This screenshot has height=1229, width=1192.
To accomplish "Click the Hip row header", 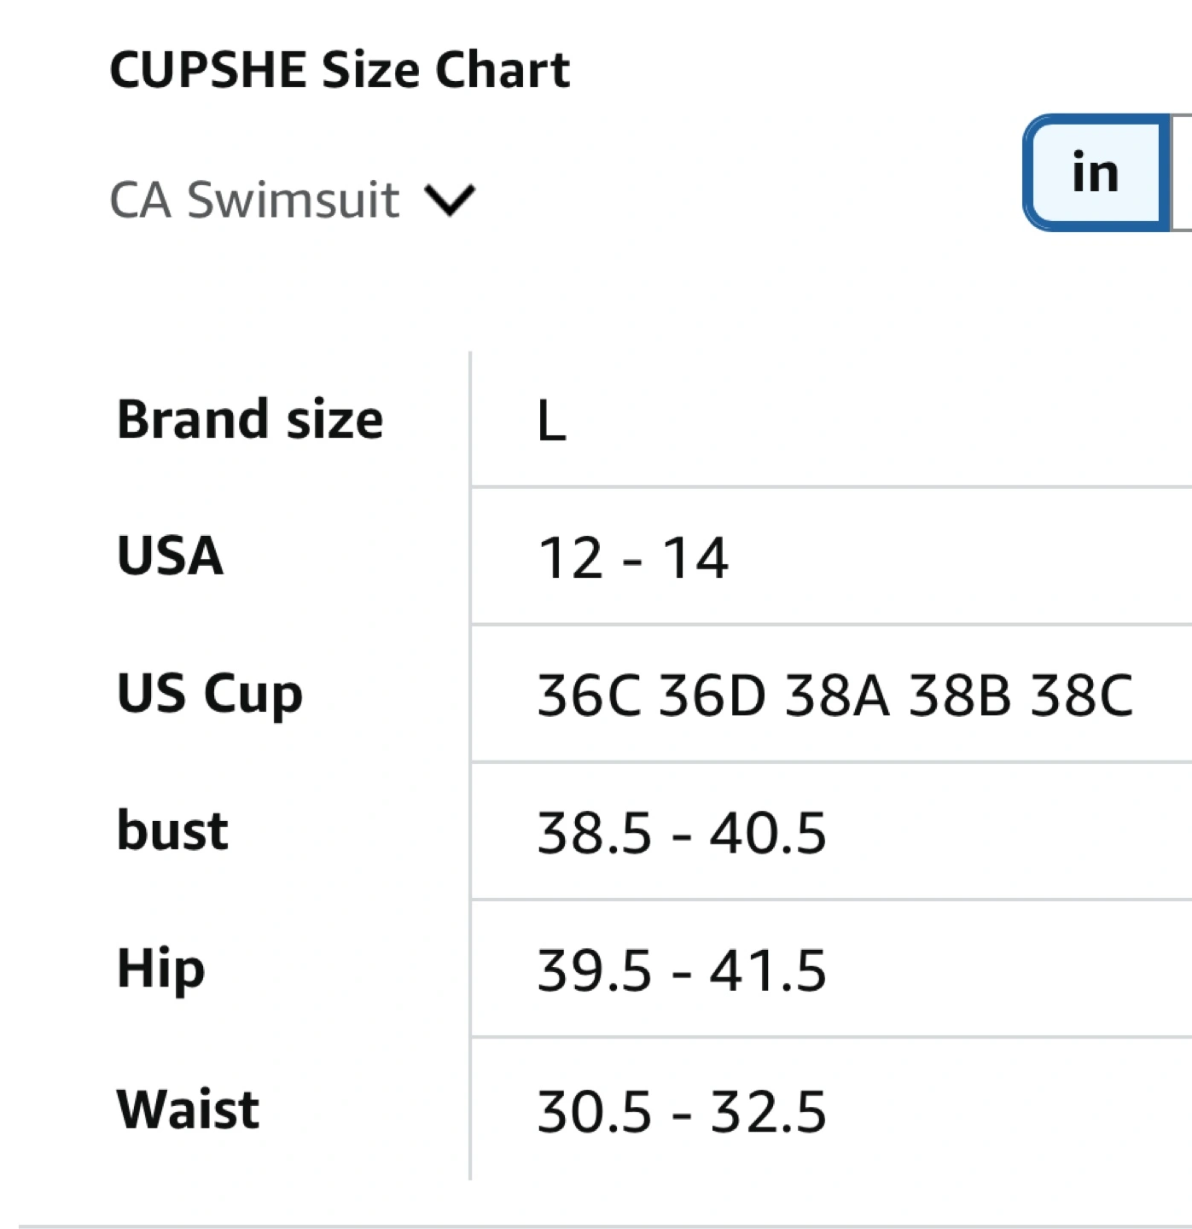I will tap(161, 970).
